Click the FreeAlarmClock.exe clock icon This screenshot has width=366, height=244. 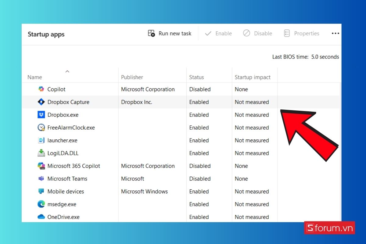pos(41,128)
